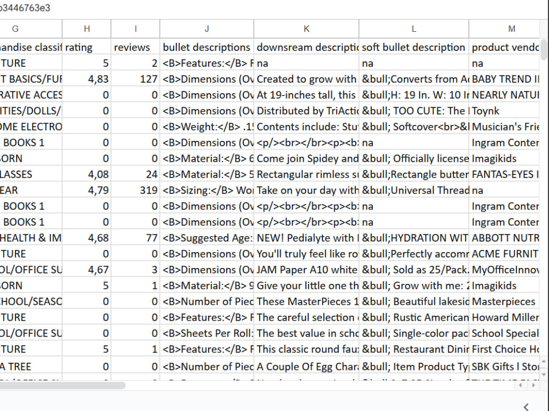
Task: Click the 'ACME FURNIT' vendor cell
Action: (x=504, y=254)
